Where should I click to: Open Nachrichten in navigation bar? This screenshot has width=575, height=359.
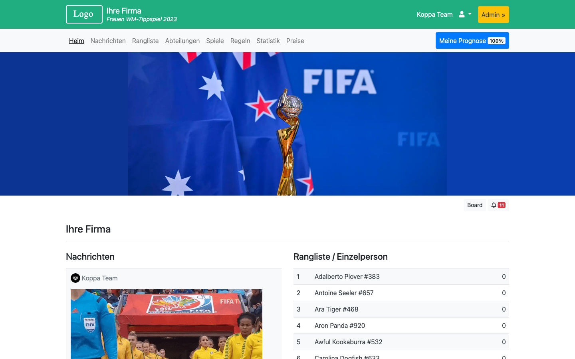[x=108, y=41]
